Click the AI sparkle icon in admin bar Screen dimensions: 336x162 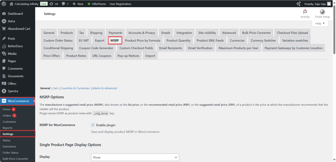pyautogui.click(x=298, y=4)
